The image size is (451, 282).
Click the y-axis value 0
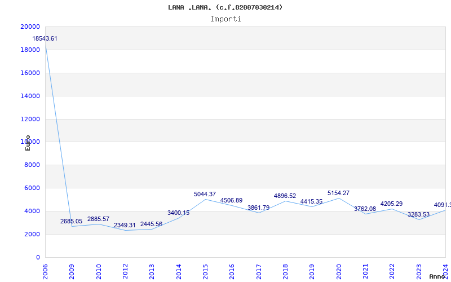pos(38,257)
